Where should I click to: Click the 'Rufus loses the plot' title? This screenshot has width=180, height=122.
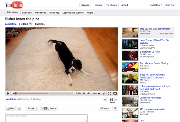[x=22, y=19]
